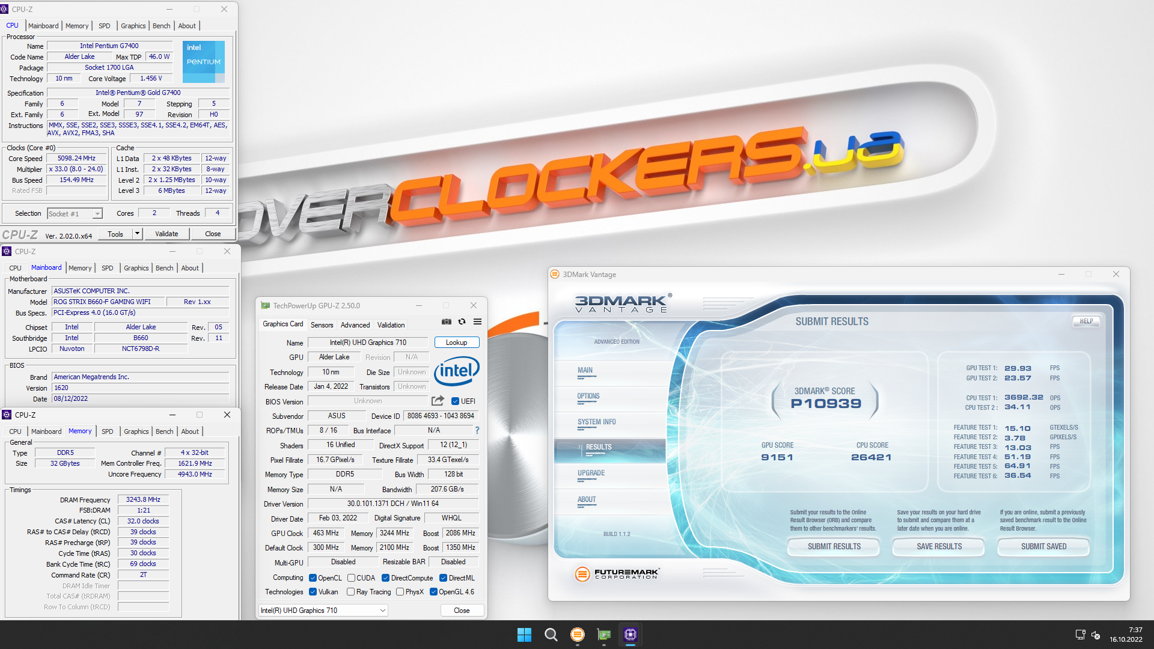Switch to Sensors tab in GPU-Z
This screenshot has width=1154, height=649.
(x=322, y=325)
